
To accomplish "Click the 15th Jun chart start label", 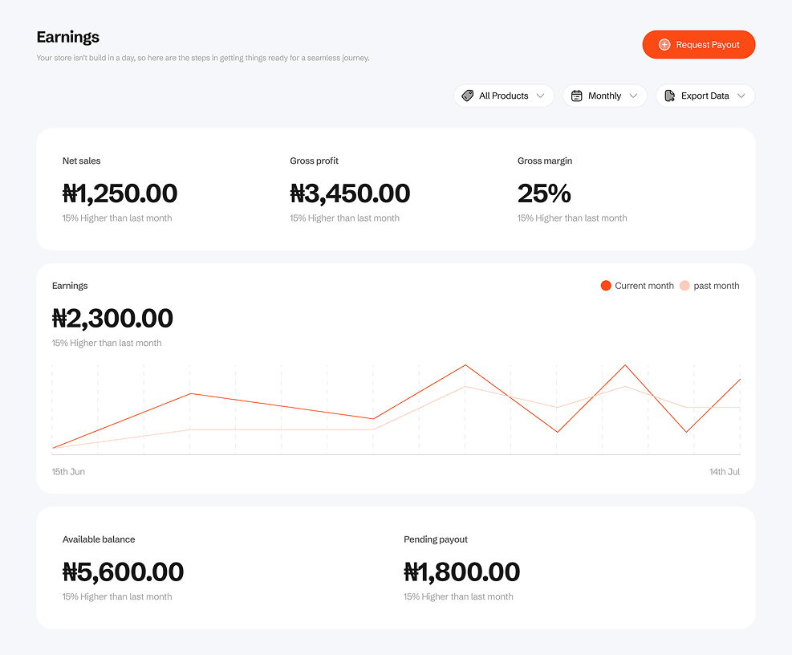I will pyautogui.click(x=68, y=471).
